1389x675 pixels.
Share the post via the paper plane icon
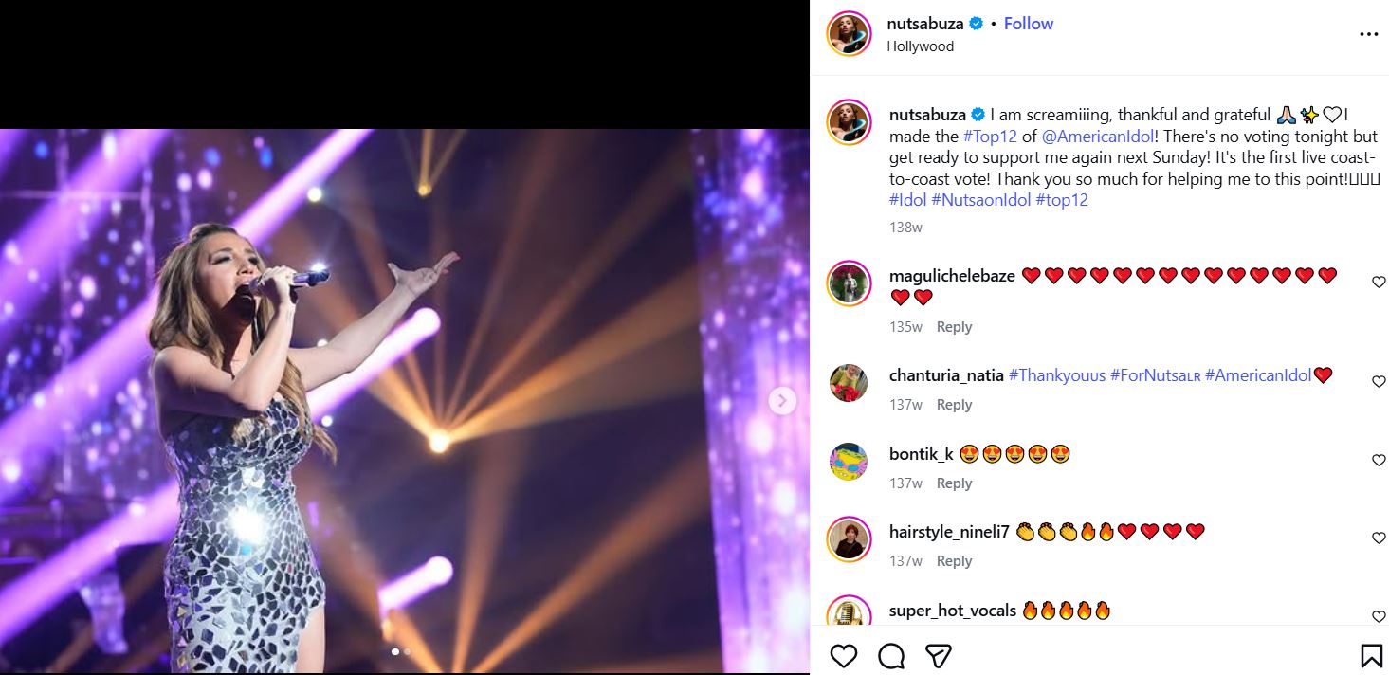(x=938, y=655)
